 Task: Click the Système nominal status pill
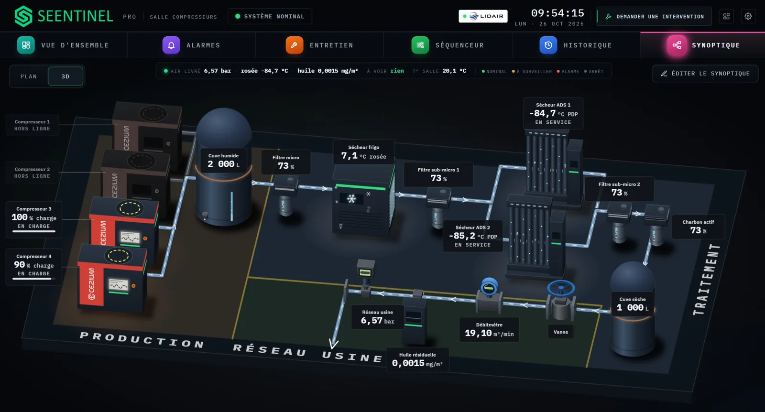click(x=270, y=16)
